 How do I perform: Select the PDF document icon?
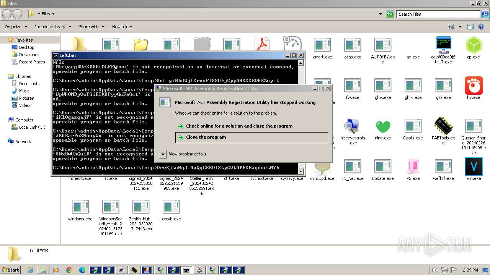pos(262,44)
